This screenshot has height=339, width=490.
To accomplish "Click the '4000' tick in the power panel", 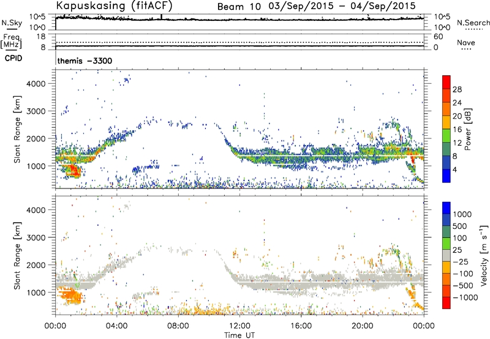I will 36,84.
